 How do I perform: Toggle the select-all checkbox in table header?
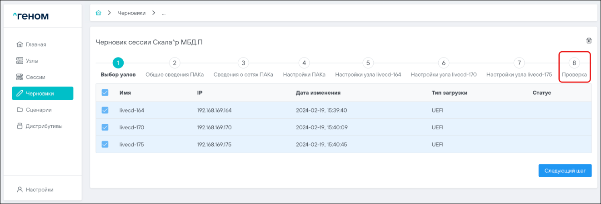(105, 92)
